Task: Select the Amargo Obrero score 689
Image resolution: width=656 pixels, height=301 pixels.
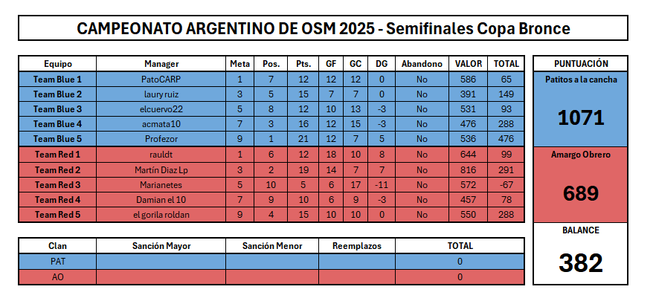Action: pyautogui.click(x=581, y=193)
